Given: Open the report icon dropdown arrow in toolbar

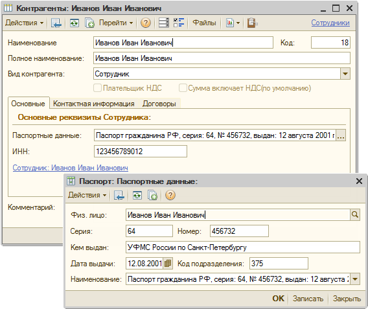Looking at the screenshot, I should coord(238,23).
